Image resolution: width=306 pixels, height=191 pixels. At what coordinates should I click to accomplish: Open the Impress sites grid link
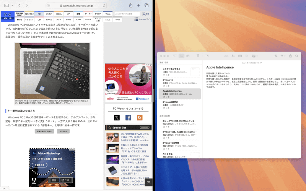click(143, 19)
